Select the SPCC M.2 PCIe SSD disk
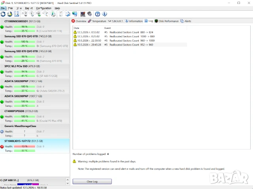This screenshot has height=189, width=253. (x=35, y=71)
